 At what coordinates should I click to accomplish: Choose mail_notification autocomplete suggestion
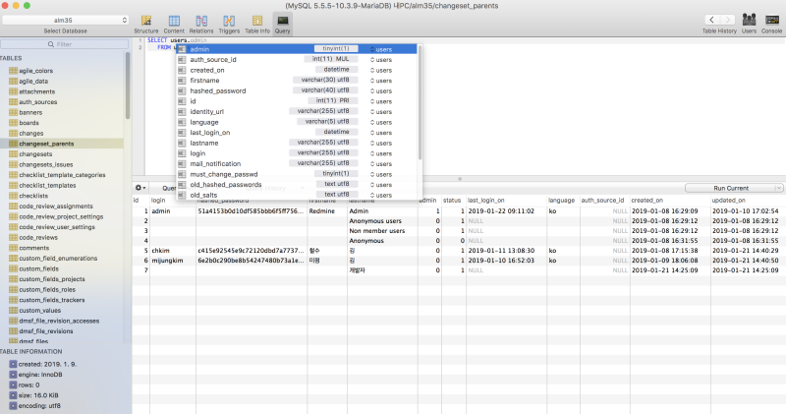297,163
